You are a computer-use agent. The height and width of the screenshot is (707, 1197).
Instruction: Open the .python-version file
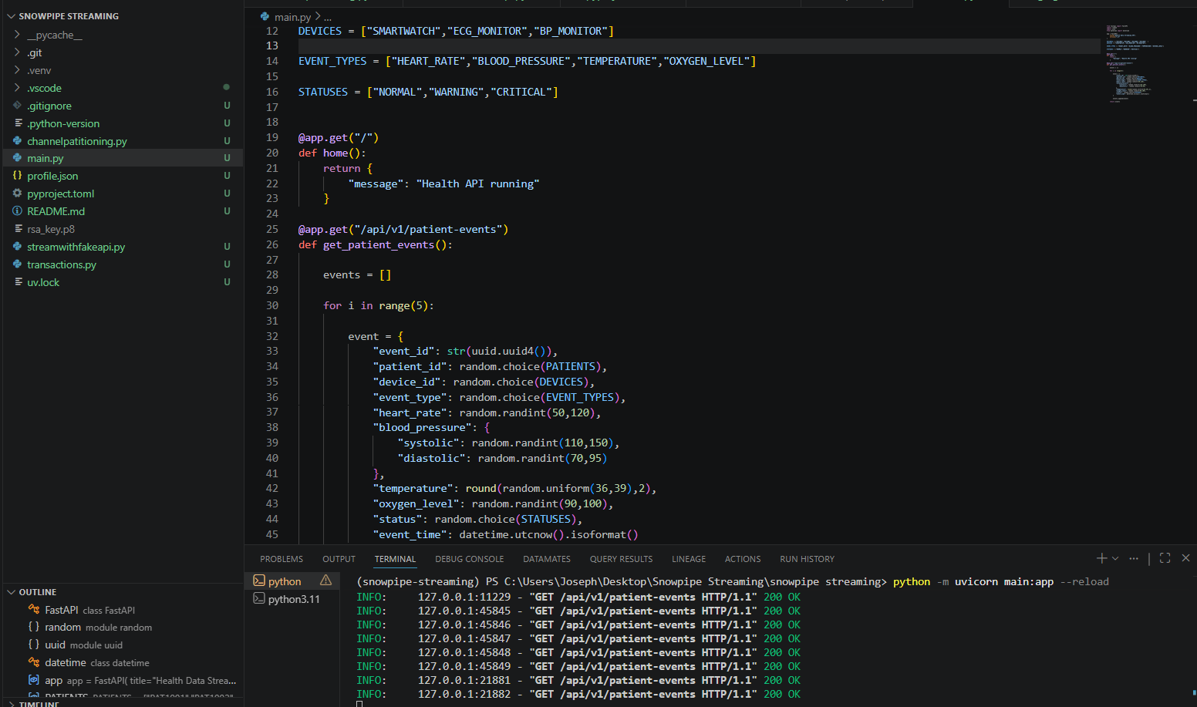[x=63, y=123]
